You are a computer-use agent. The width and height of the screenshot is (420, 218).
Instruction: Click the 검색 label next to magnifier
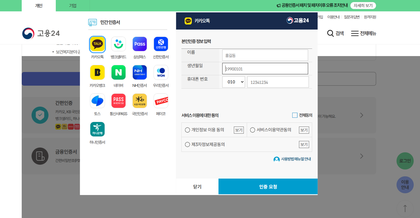[x=339, y=33]
